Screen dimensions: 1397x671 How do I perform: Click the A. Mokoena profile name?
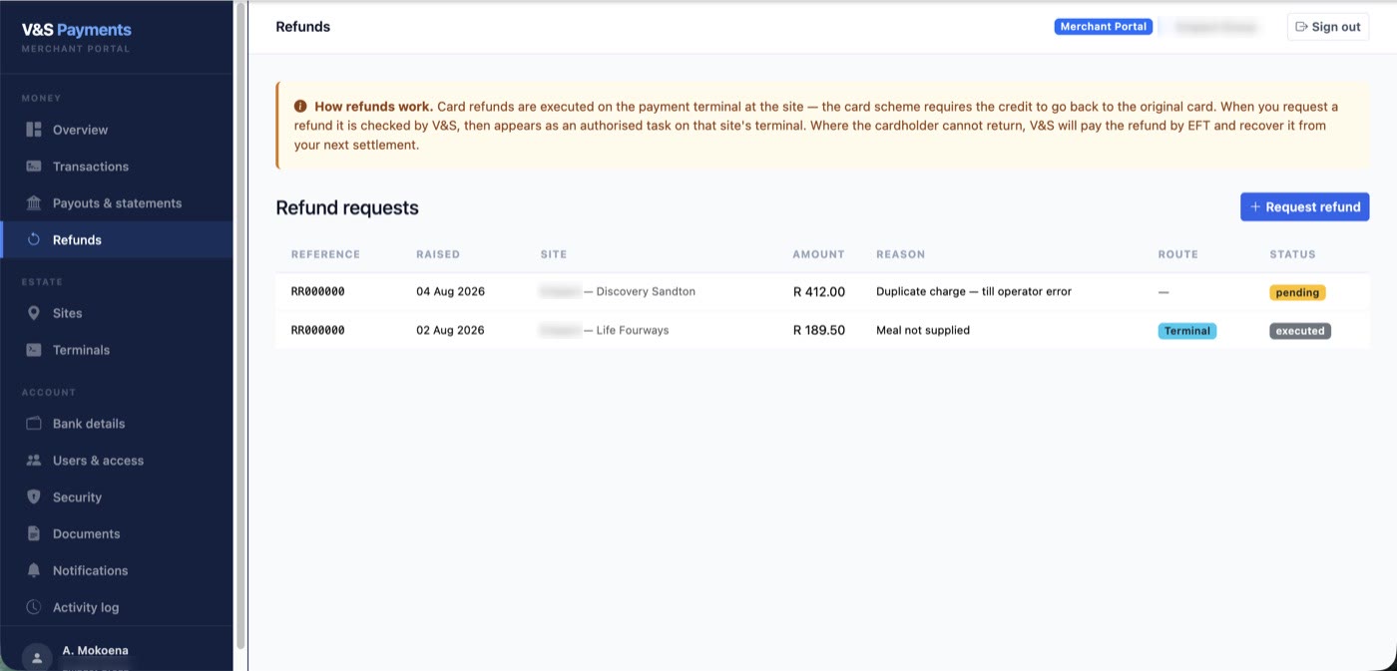point(95,650)
